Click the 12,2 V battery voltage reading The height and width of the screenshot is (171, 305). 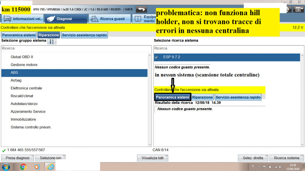click(x=298, y=28)
